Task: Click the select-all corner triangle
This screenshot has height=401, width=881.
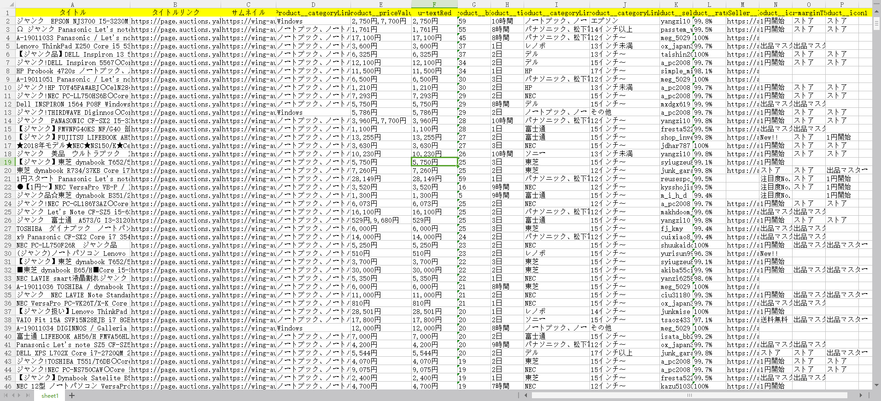Action: 7,5
